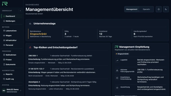Click the Lokomotiven icon
This screenshot has height=96, width=171.
(x=4, y=31)
